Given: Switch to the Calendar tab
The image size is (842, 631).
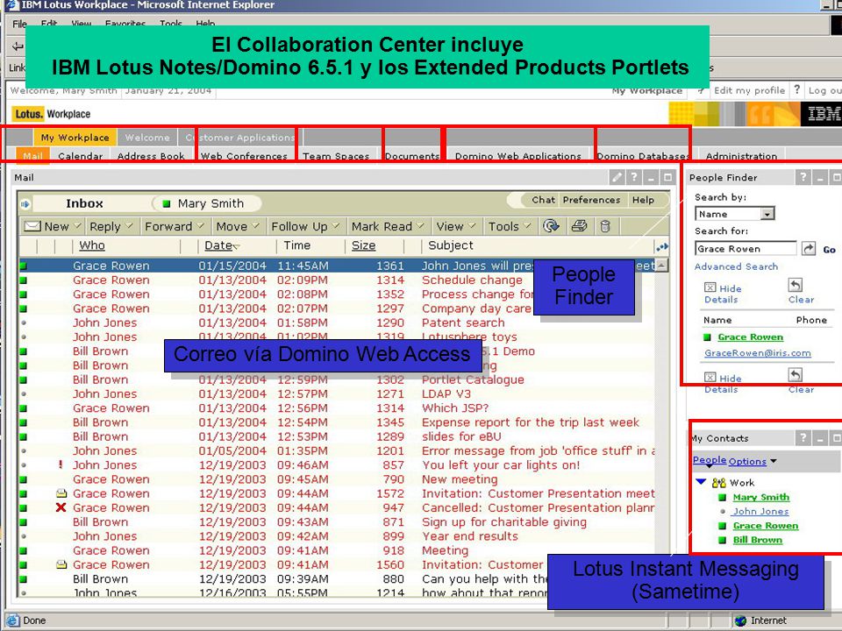Looking at the screenshot, I should (80, 156).
